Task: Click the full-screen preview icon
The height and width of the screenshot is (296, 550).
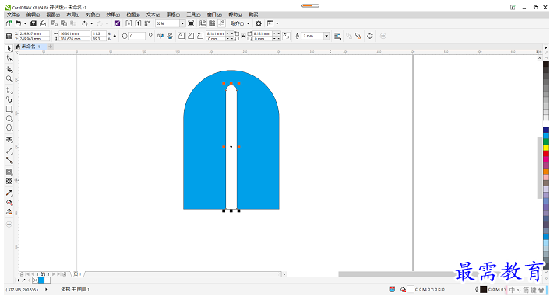Action: (x=191, y=23)
